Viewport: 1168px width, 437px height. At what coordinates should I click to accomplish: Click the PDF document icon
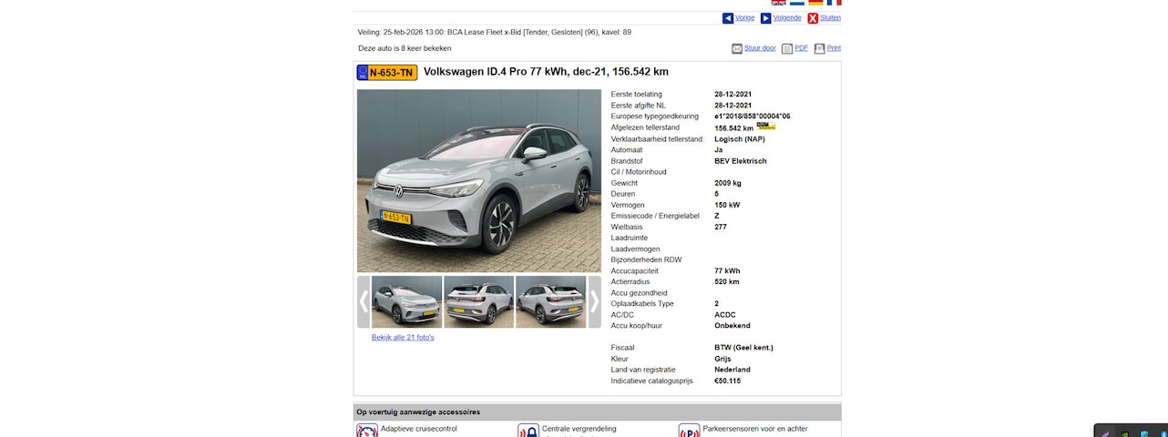[x=787, y=48]
